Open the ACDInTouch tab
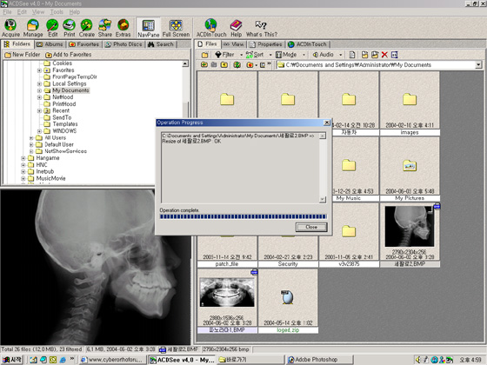This screenshot has height=365, width=487. pos(308,44)
